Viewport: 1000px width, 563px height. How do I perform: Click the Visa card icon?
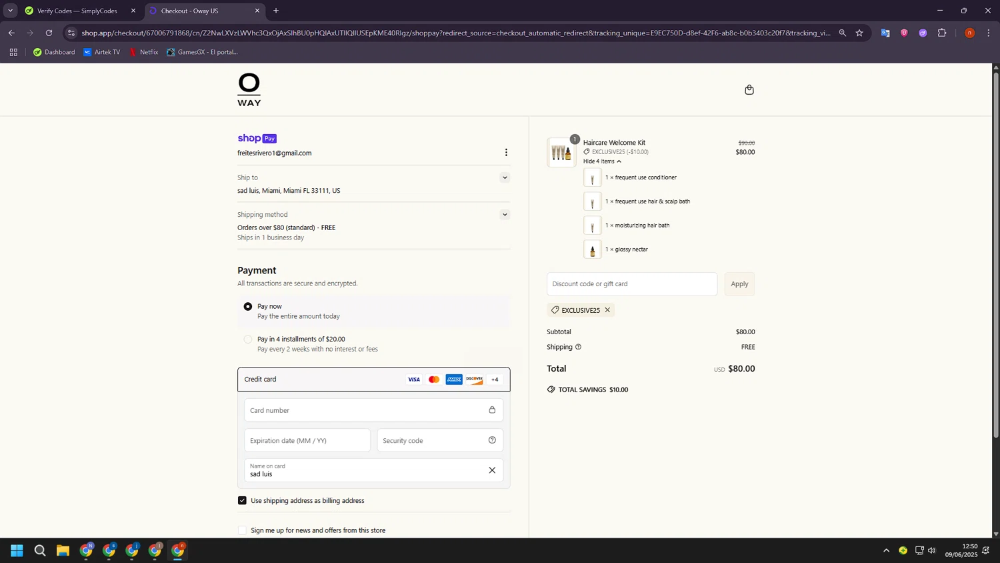pos(414,380)
